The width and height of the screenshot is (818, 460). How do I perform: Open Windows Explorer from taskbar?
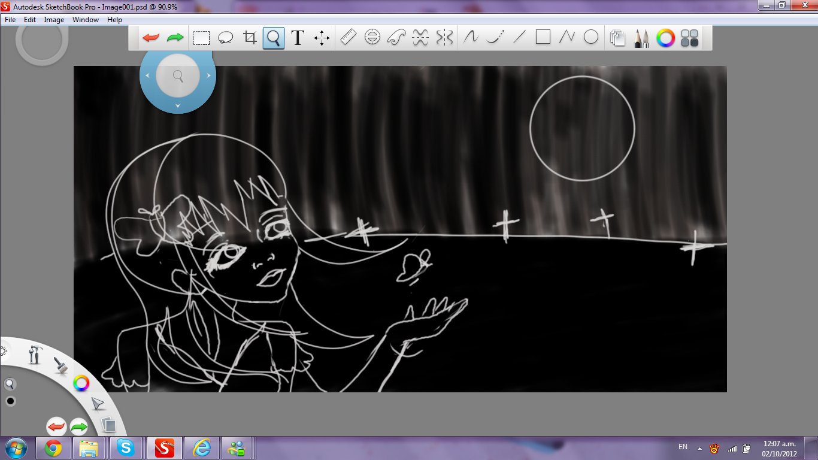pos(89,448)
